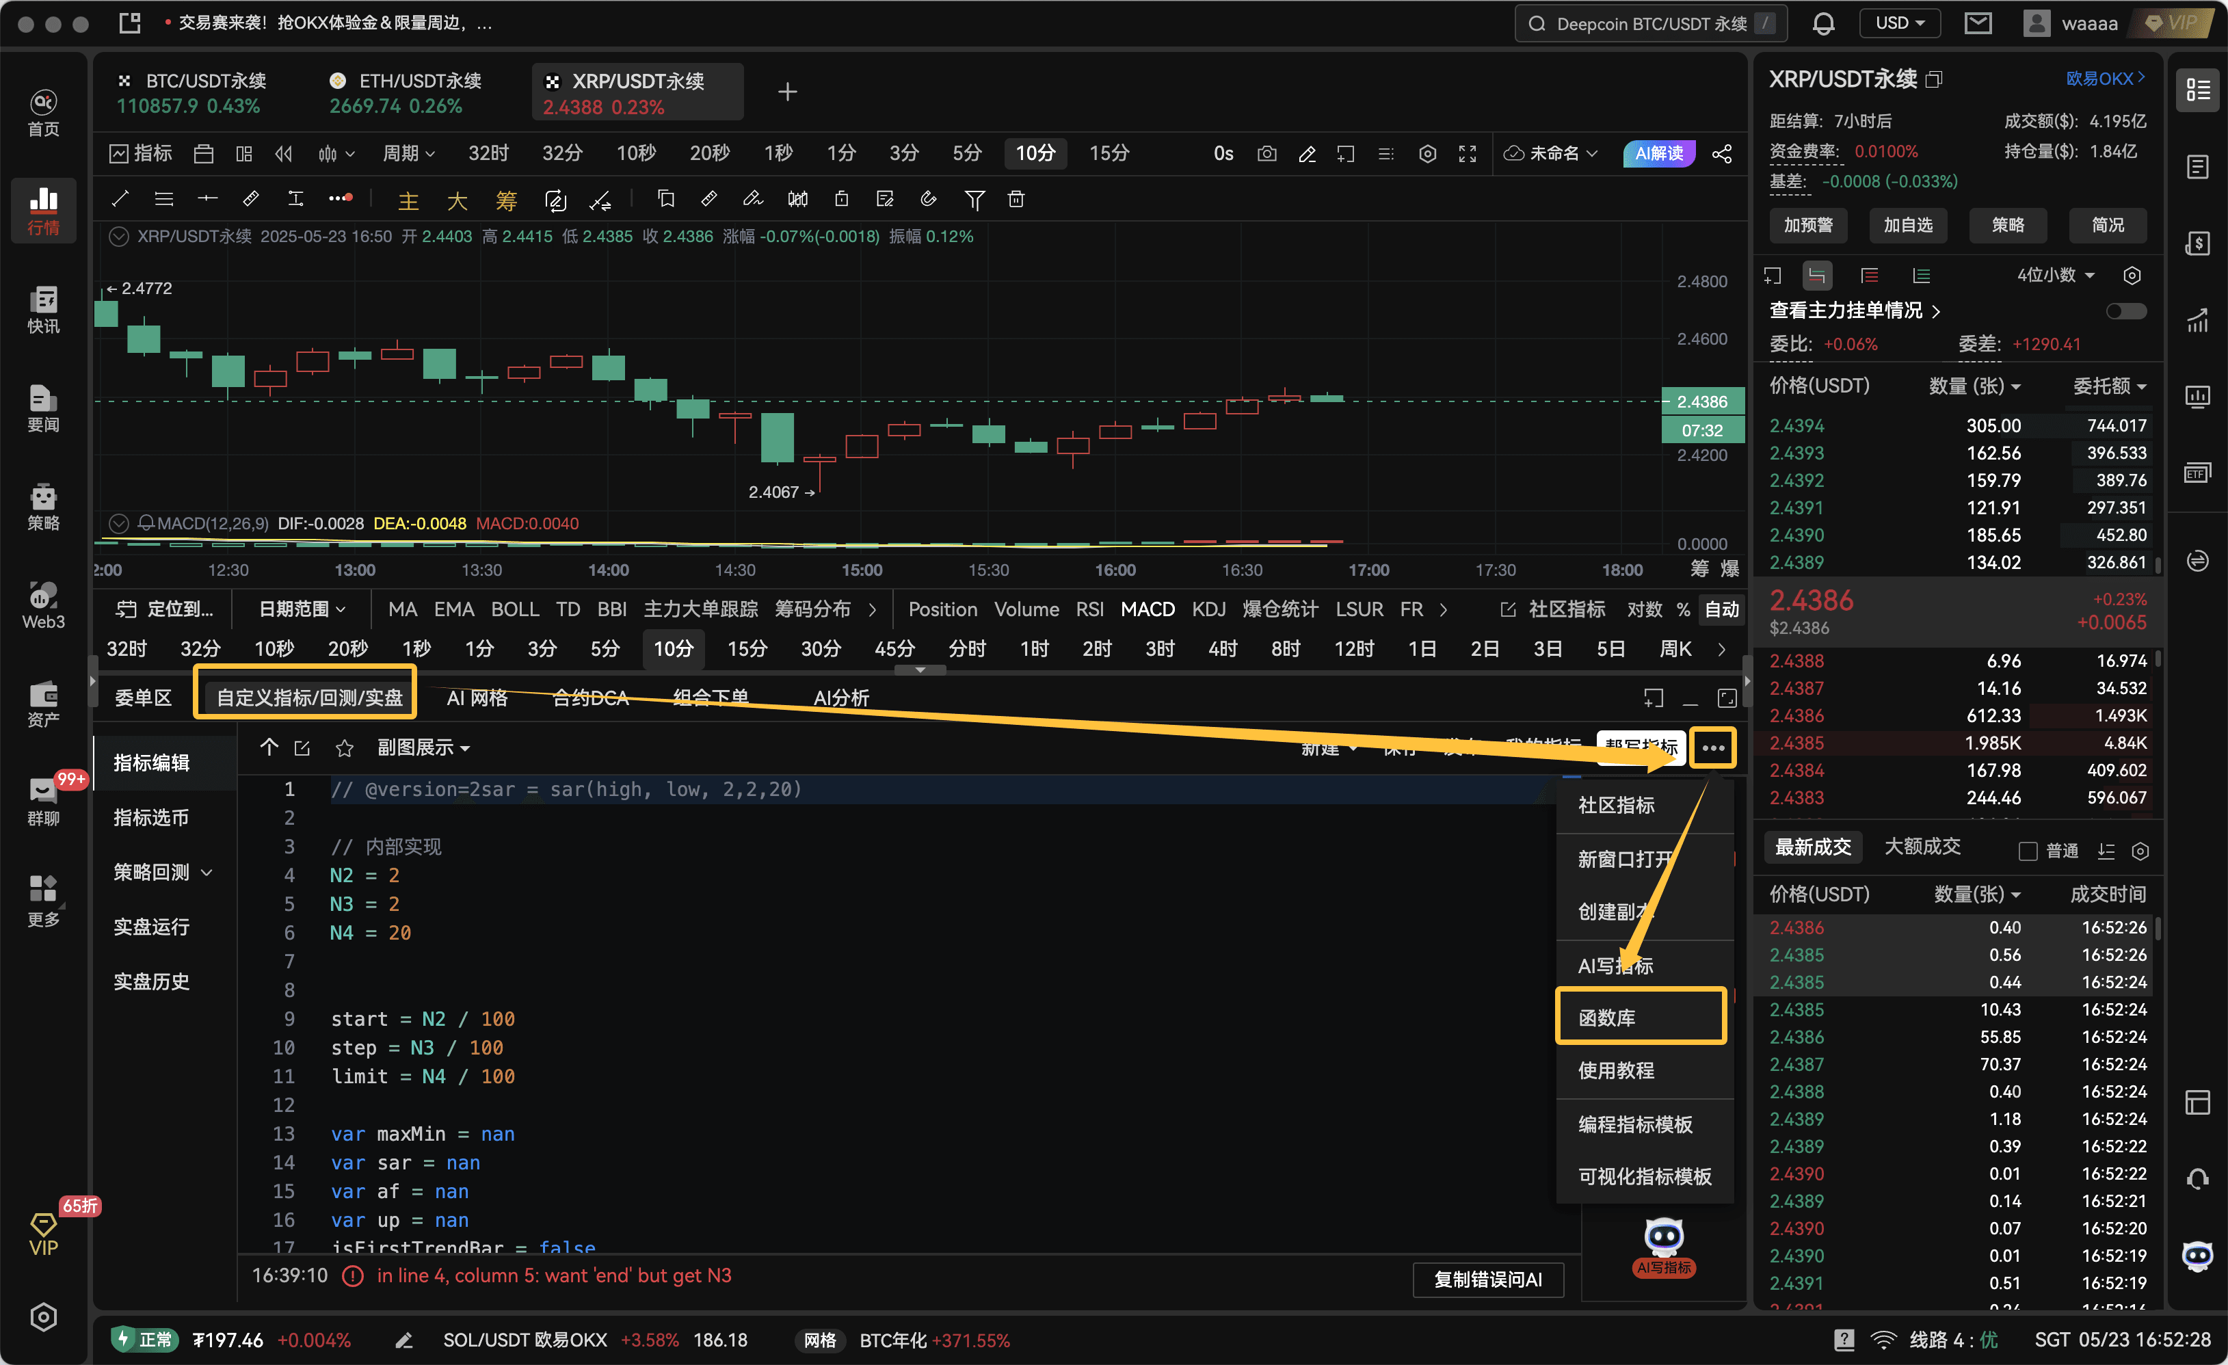Image resolution: width=2228 pixels, height=1365 pixels.
Task: Click the trash icon to delete drawings
Action: pyautogui.click(x=1016, y=199)
